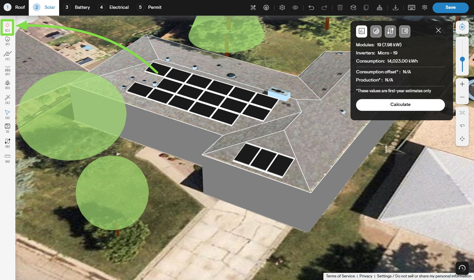
Task: Click the solar panel tool (P)
Action: click(x=8, y=70)
